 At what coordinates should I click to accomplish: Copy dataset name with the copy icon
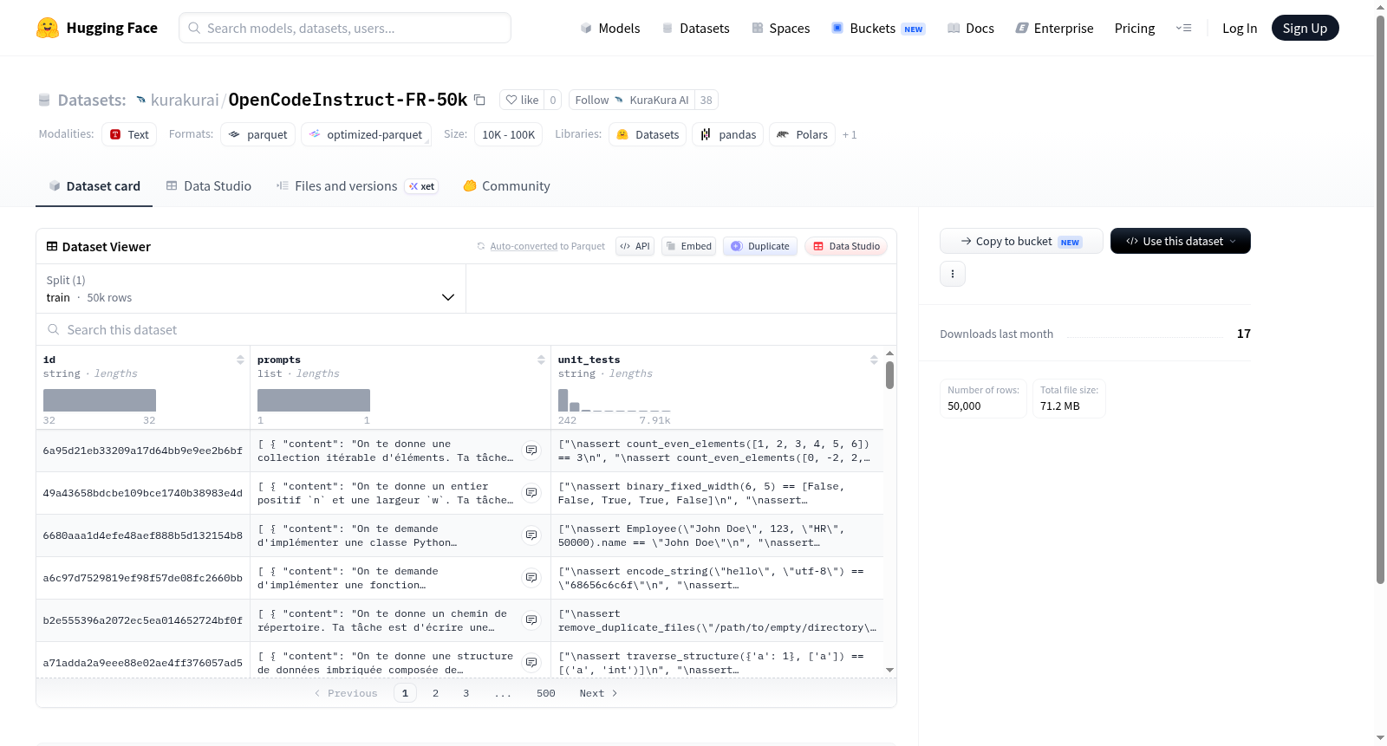[479, 100]
